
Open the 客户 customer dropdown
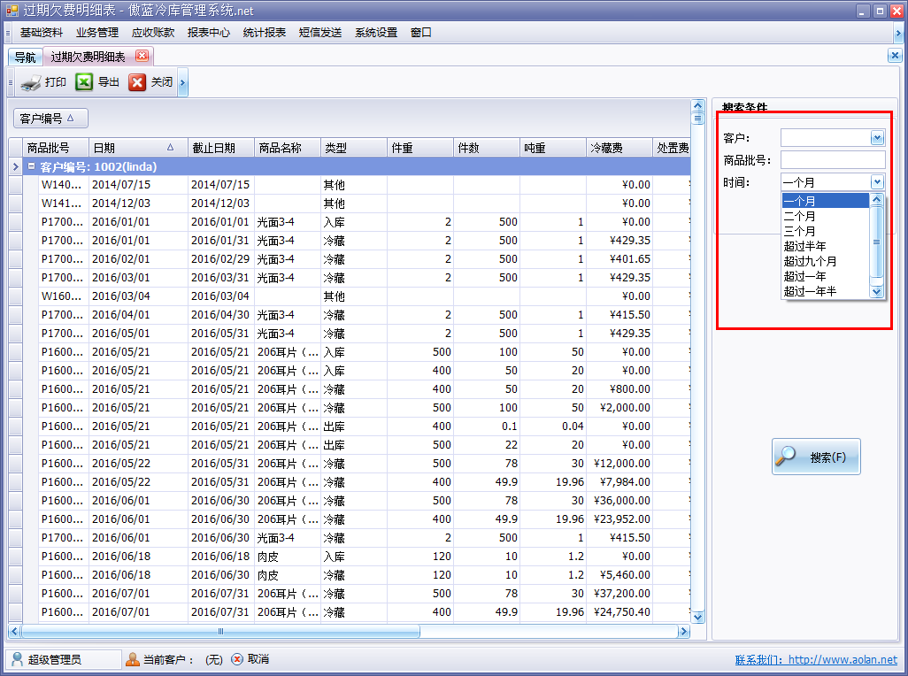[877, 137]
